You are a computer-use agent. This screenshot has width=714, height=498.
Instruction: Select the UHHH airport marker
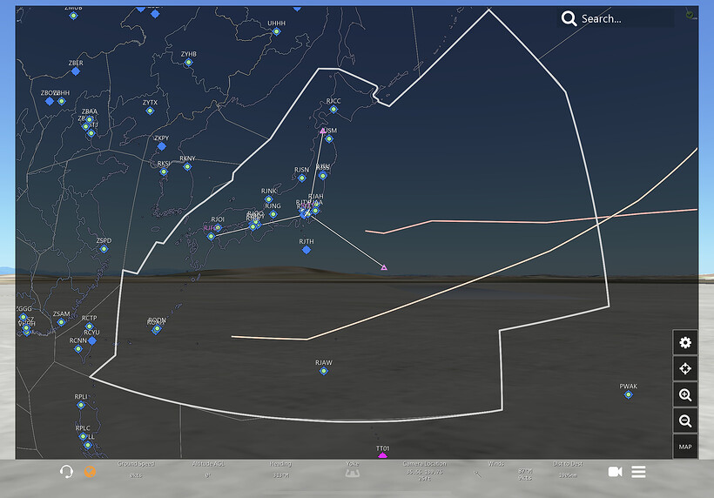pos(276,31)
